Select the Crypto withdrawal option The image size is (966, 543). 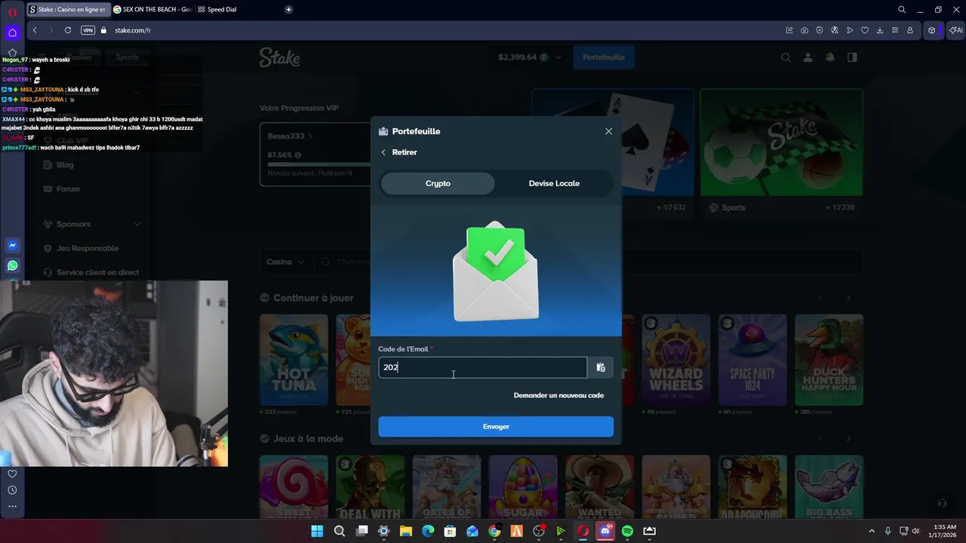438,183
